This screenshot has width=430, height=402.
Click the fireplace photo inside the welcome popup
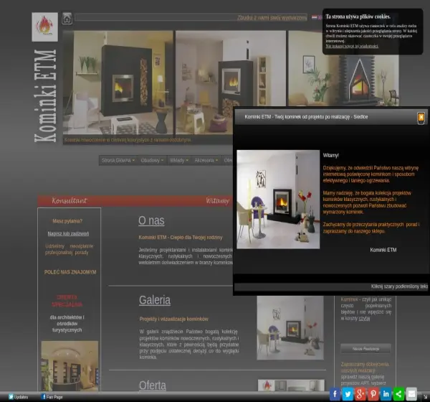tap(278, 200)
